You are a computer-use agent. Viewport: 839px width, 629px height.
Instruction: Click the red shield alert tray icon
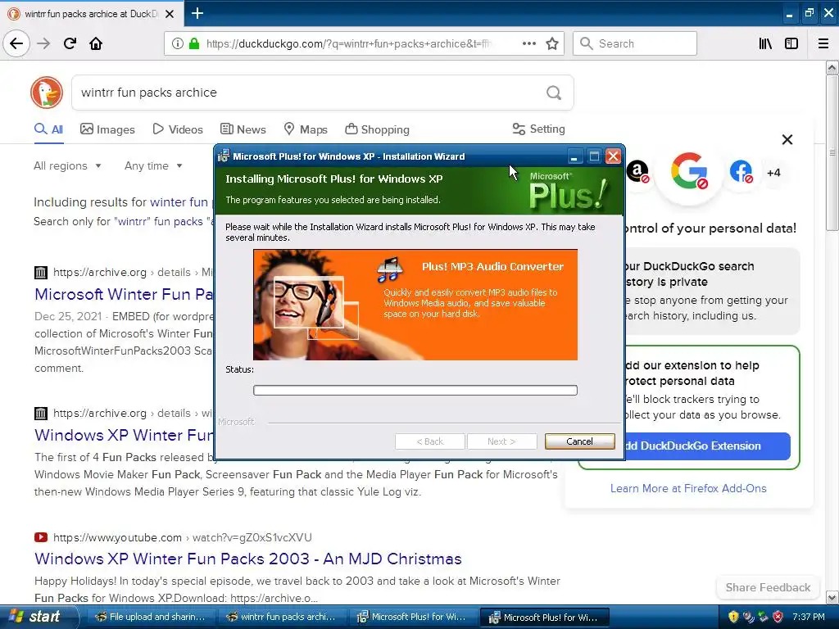pos(778,617)
